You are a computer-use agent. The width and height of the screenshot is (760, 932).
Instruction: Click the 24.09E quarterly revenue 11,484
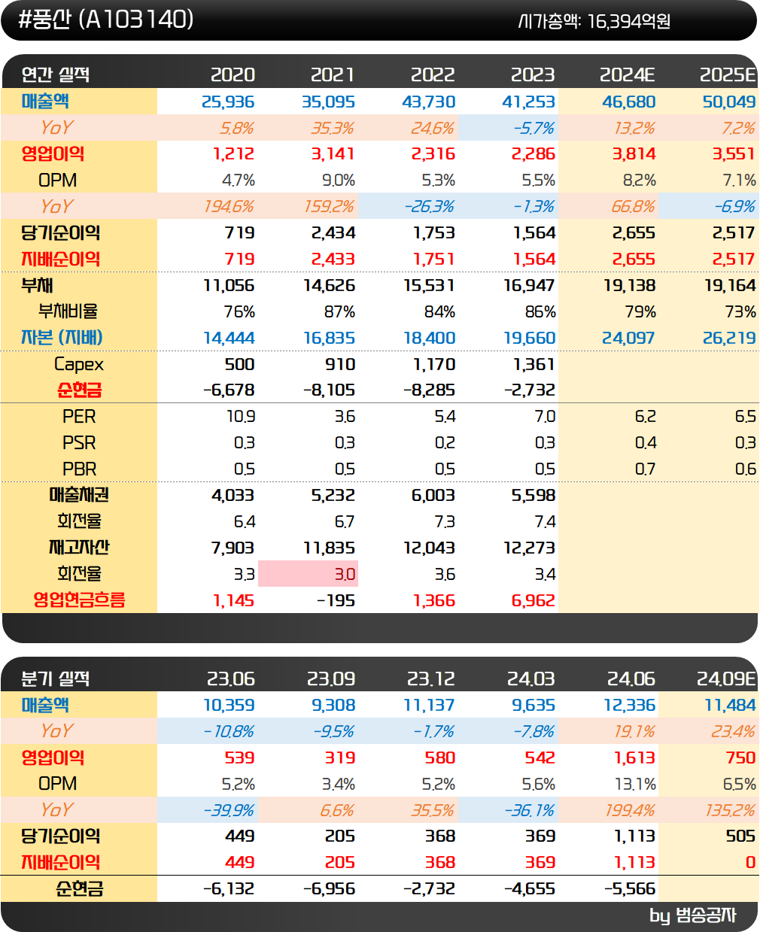(x=730, y=705)
